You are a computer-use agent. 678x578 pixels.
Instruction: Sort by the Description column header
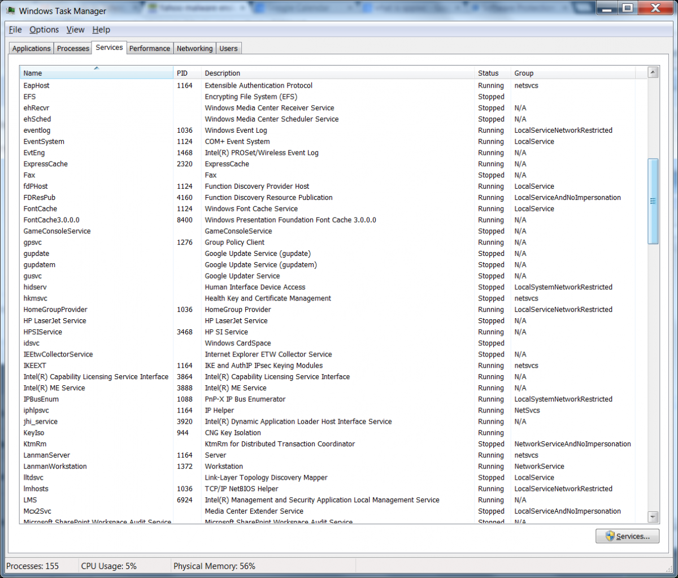click(x=338, y=73)
